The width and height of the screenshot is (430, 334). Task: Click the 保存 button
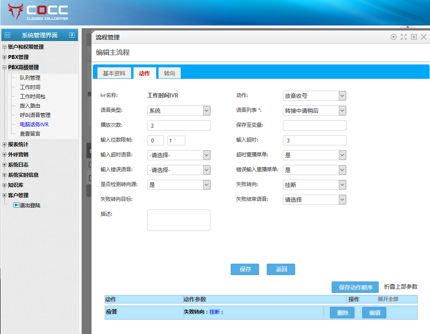(245, 269)
